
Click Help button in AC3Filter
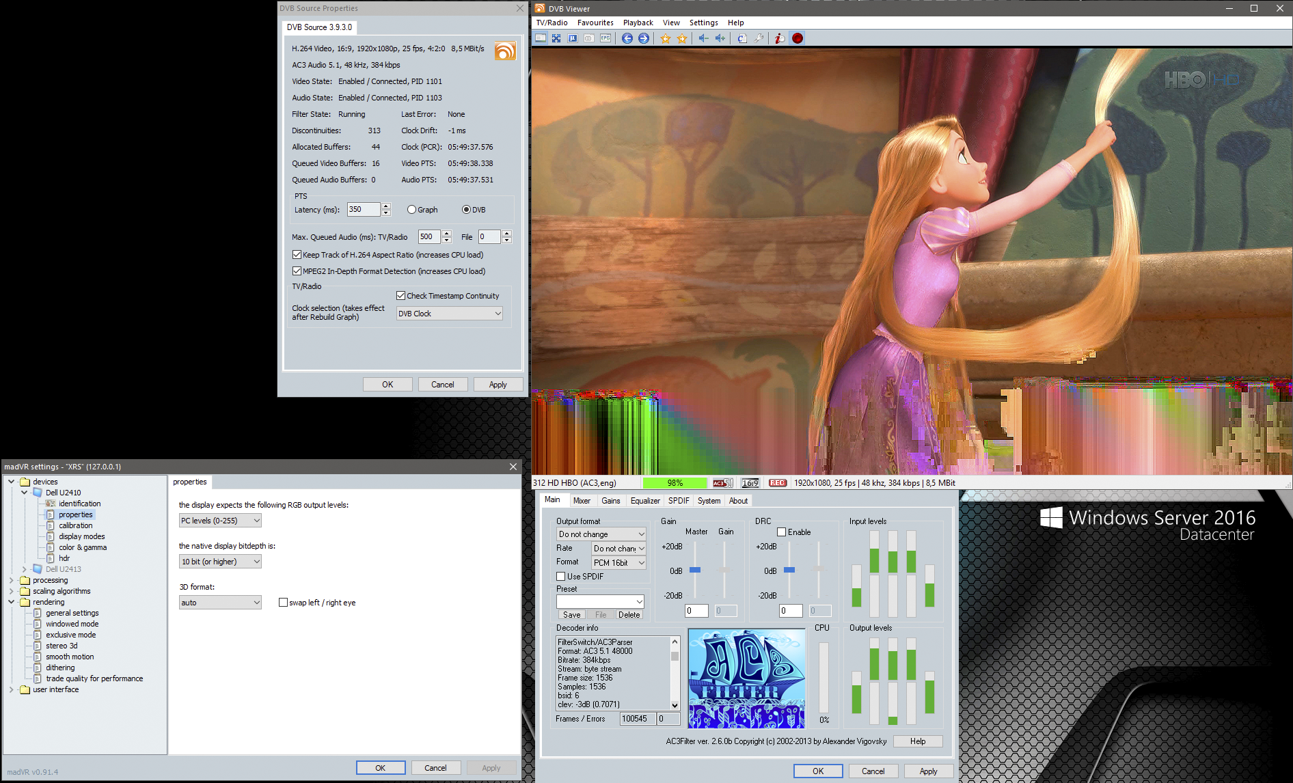[918, 741]
